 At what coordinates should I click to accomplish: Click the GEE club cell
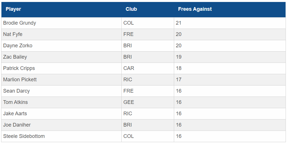pos(148,103)
